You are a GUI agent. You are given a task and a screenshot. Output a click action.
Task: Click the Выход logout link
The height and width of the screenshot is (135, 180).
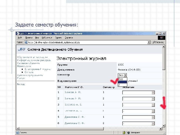21,84
